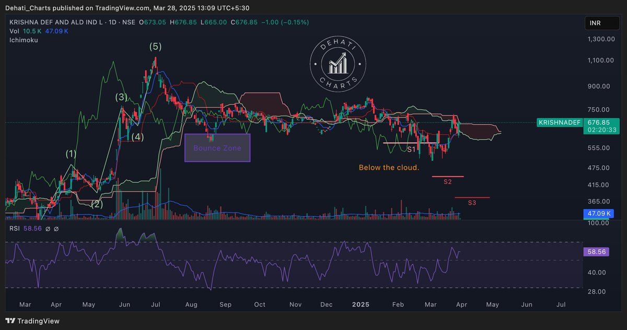This screenshot has width=627, height=330.
Task: Click the 1,300.00 price axis label
Action: coord(602,39)
